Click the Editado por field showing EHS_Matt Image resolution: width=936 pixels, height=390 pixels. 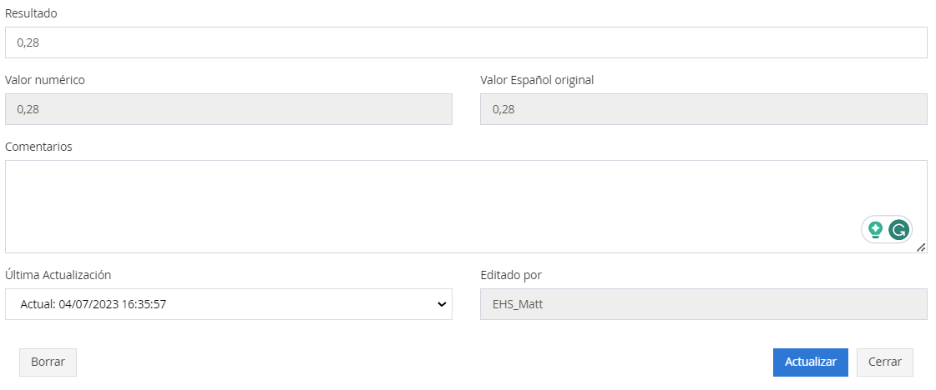(704, 304)
